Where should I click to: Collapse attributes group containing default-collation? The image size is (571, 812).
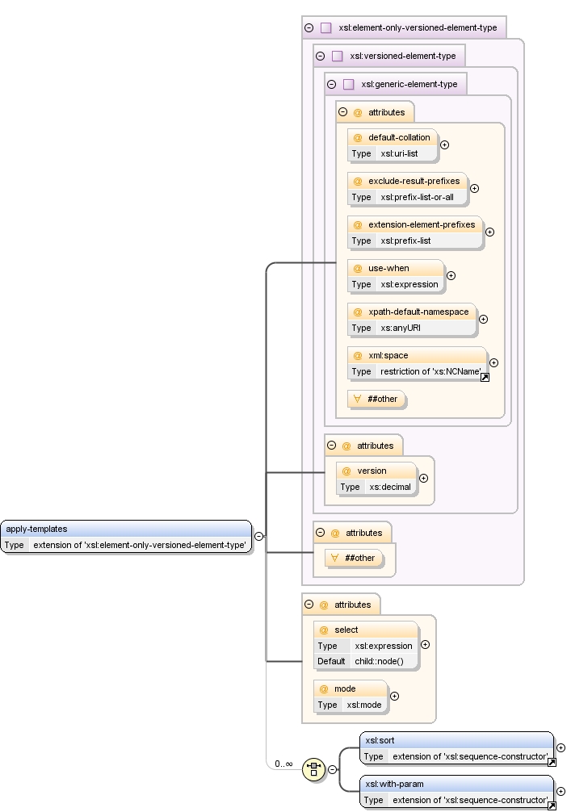[342, 112]
